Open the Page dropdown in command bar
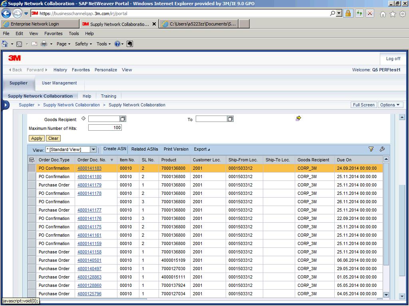409x306 pixels. coord(64,44)
